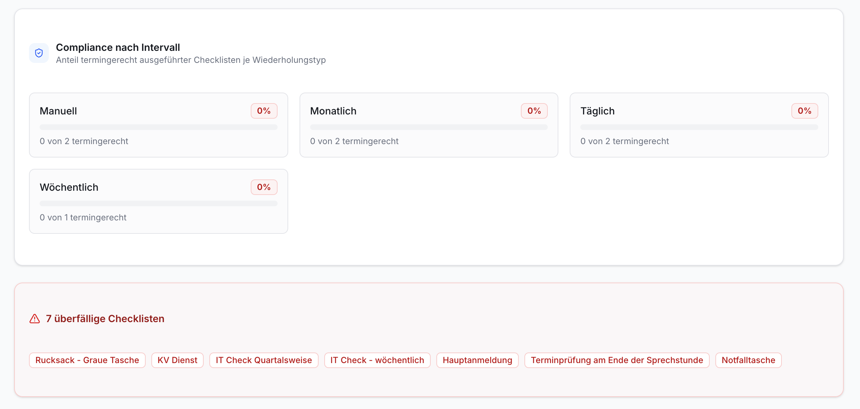Click the Wöchentlich interval title
The width and height of the screenshot is (860, 409).
pyautogui.click(x=69, y=187)
